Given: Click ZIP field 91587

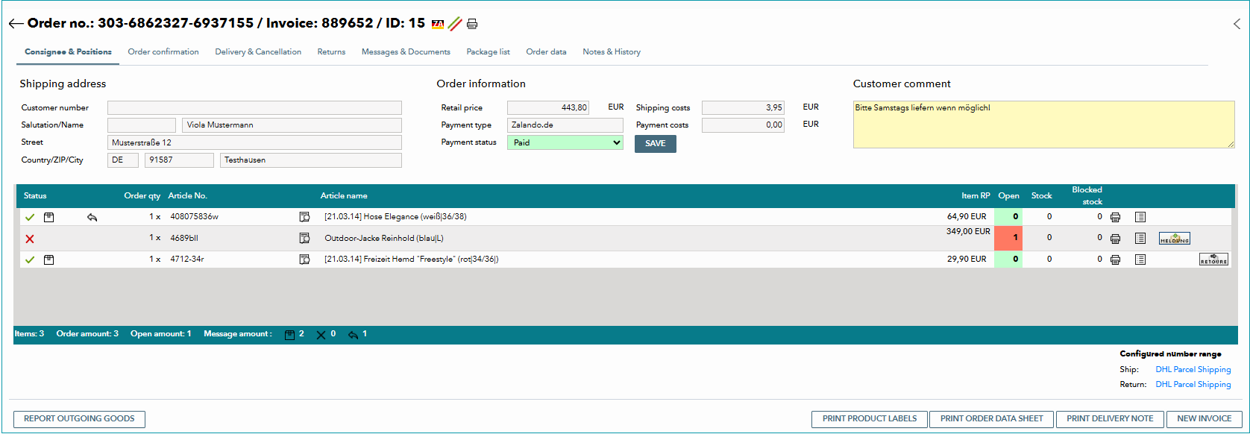Looking at the screenshot, I should 179,160.
